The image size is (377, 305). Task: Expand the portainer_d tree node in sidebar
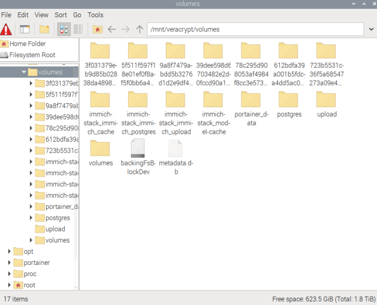coord(31,207)
